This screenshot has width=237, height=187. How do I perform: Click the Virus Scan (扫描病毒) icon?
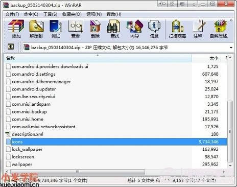tap(177, 29)
